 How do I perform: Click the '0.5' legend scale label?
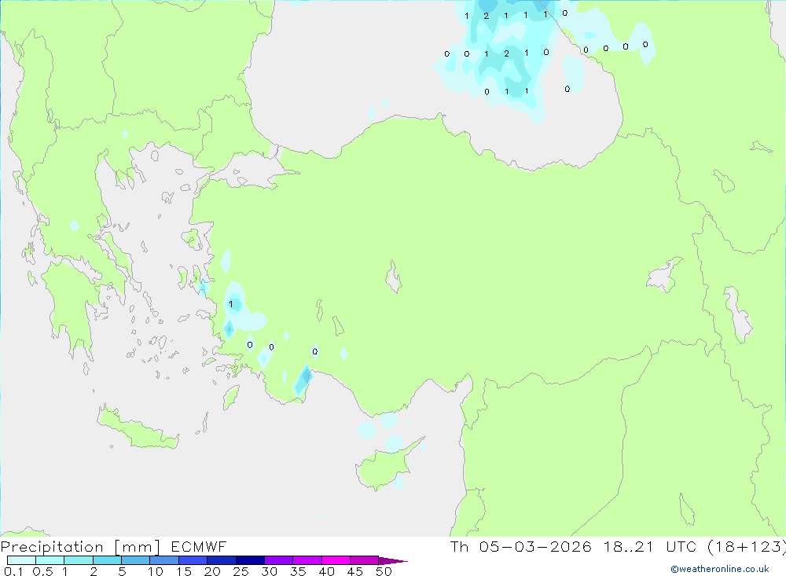42,571
